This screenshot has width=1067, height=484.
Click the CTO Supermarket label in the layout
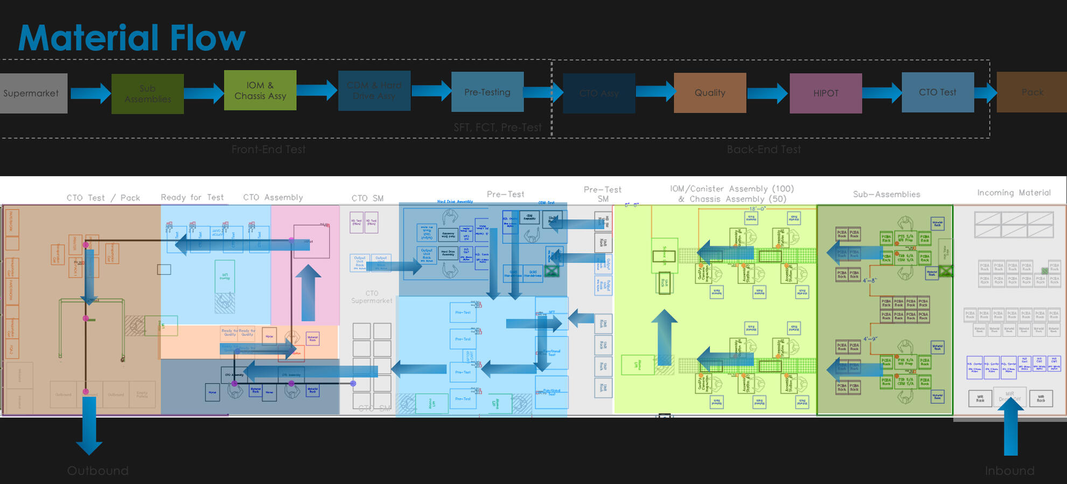click(x=372, y=297)
